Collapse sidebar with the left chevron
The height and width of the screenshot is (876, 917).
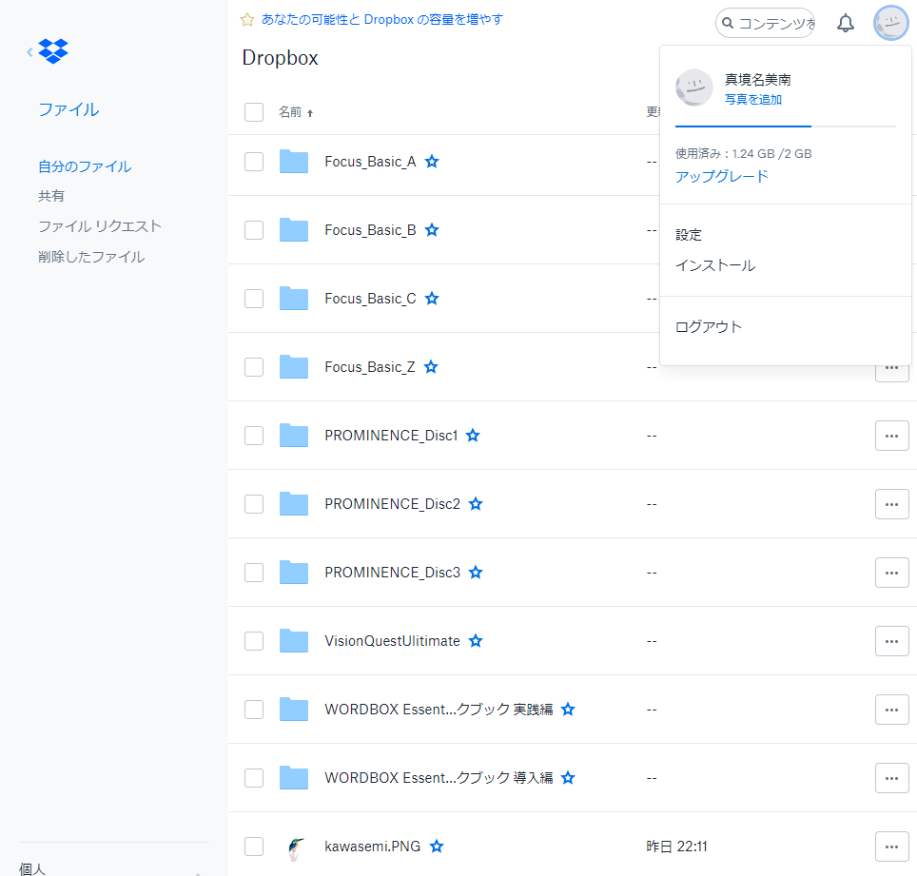pyautogui.click(x=29, y=52)
